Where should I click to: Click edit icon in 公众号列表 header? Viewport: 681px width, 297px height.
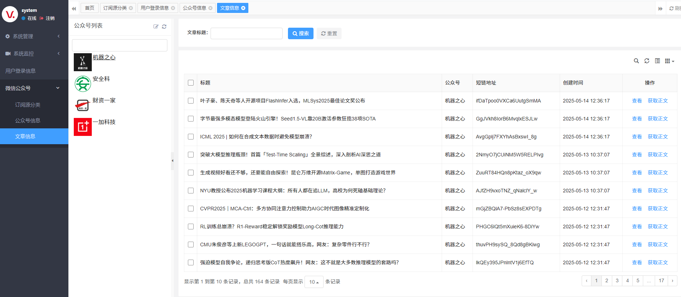point(156,27)
